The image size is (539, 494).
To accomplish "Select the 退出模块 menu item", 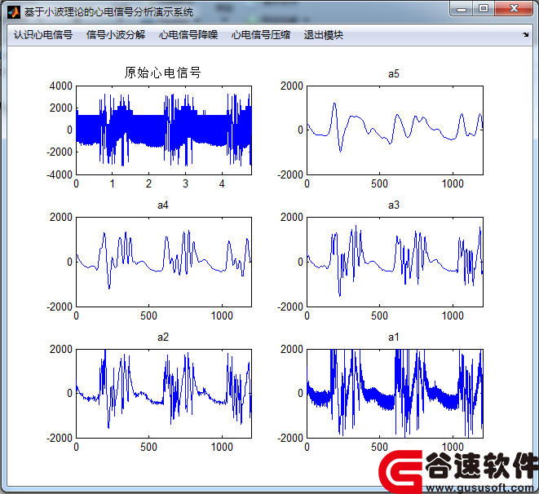I will coord(323,35).
